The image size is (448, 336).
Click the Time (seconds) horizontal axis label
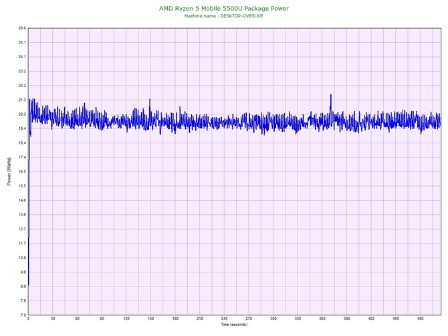234,325
